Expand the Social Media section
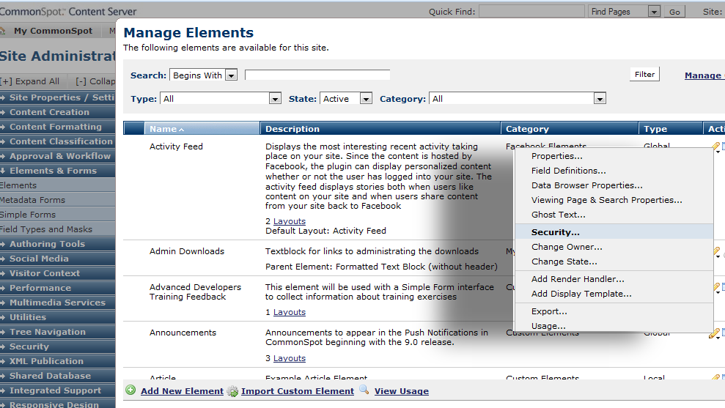Screen dimensions: 725x408 [x=57, y=259]
